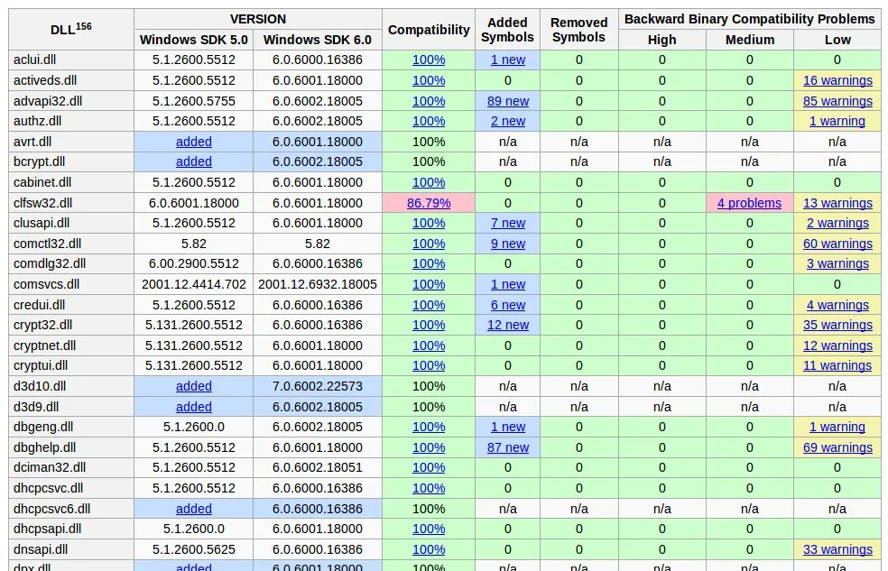The height and width of the screenshot is (571, 888).
Task: Open dnsapi.dll 100% compatibility link
Action: [x=429, y=549]
